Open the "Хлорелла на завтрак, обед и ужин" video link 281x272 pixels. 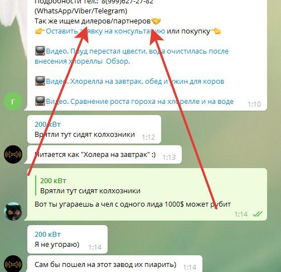pos(135,82)
